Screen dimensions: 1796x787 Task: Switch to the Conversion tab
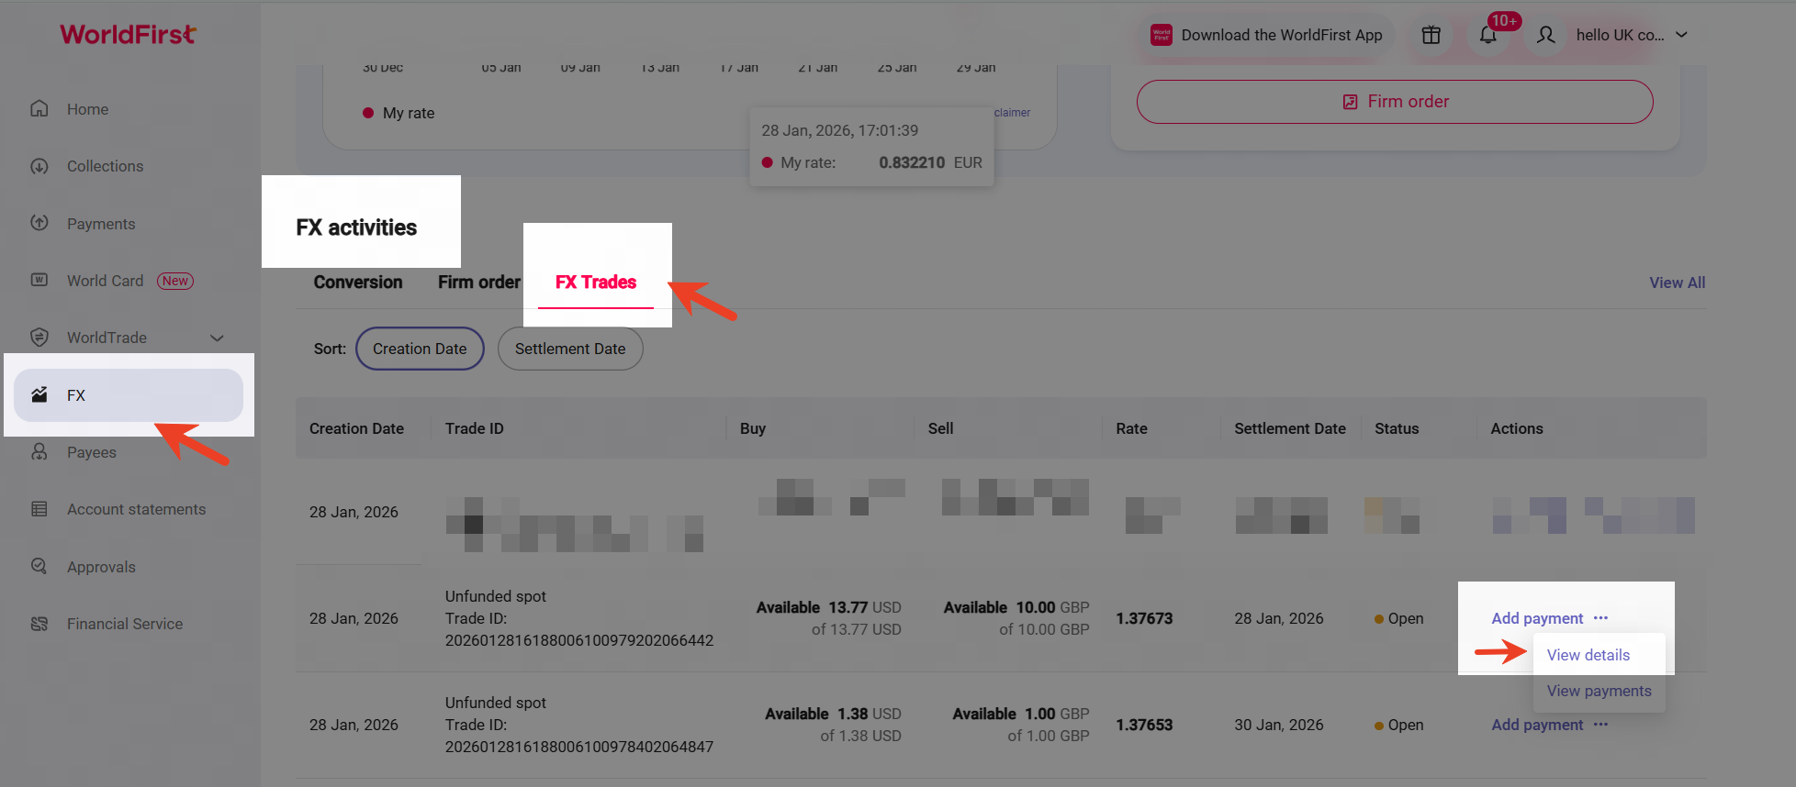(x=358, y=283)
